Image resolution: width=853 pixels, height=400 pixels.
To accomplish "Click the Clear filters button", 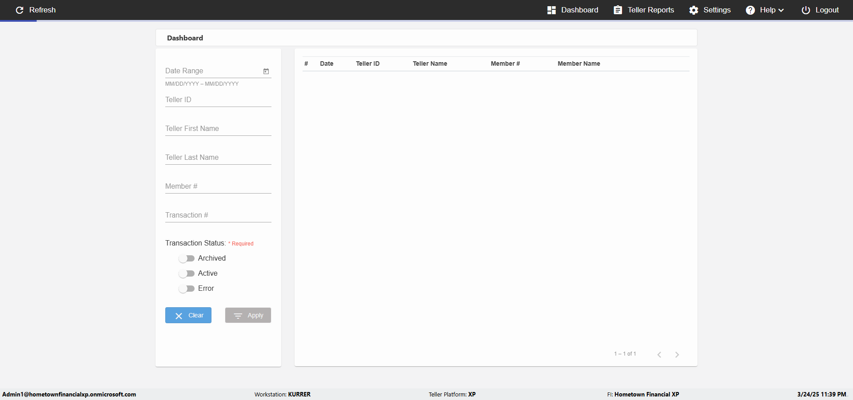I will click(188, 315).
